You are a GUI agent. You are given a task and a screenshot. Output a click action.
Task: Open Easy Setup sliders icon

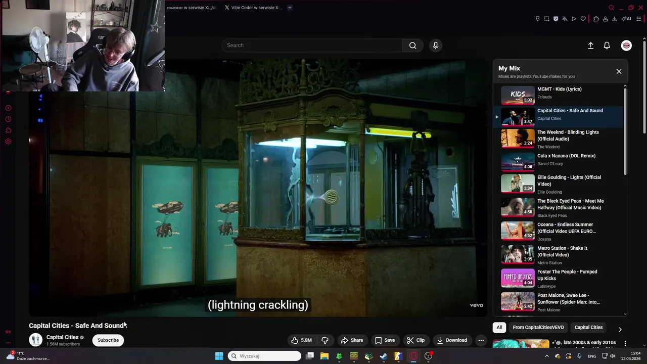coord(638,19)
